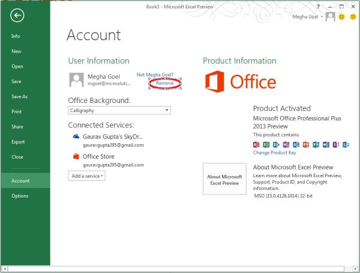Image resolution: width=360 pixels, height=273 pixels.
Task: Click the back arrow circle icon
Action: (17, 16)
